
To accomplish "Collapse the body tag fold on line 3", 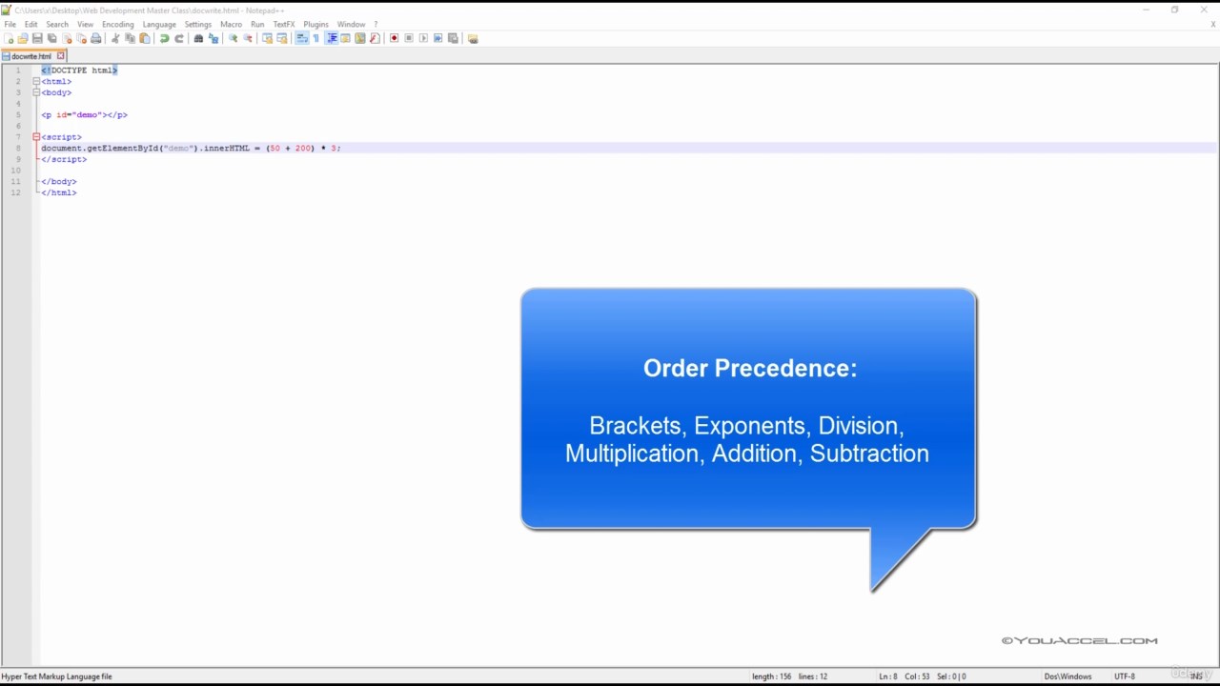I will (36, 92).
